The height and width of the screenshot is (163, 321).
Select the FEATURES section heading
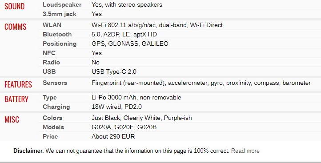tap(18, 84)
